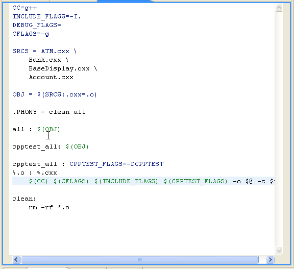Click $(CC) in the highlighted compile line
The height and width of the screenshot is (269, 294).
[38, 181]
